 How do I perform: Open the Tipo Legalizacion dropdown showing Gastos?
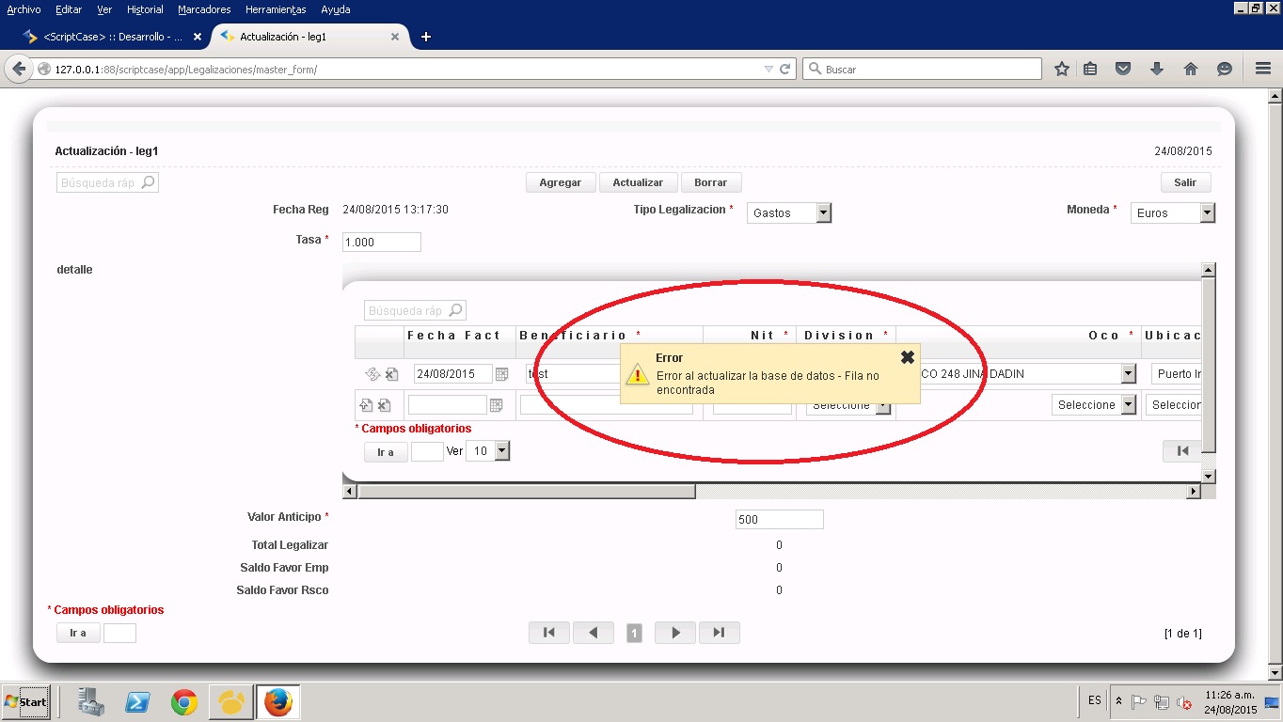coord(789,213)
